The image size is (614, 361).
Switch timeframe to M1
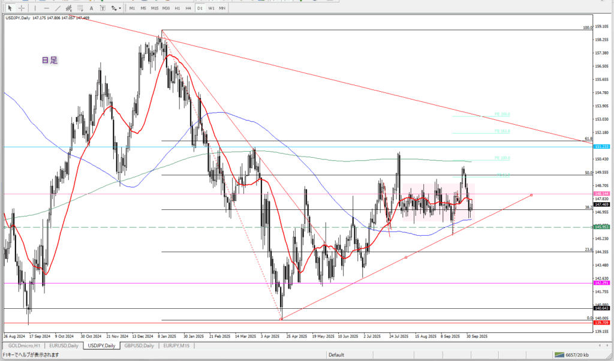point(133,8)
